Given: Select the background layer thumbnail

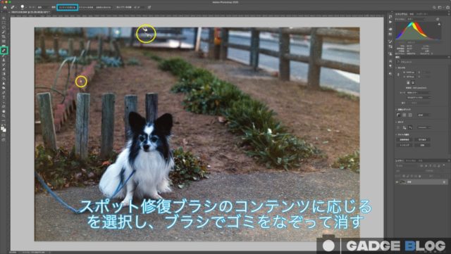Looking at the screenshot, I should click(x=402, y=182).
